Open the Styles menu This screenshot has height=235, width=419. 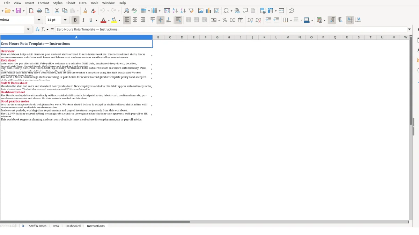(x=58, y=3)
